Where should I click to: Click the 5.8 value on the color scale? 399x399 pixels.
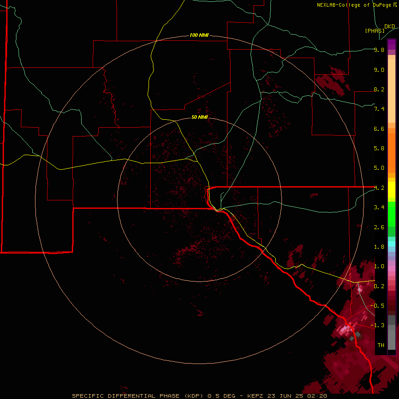coord(379,149)
